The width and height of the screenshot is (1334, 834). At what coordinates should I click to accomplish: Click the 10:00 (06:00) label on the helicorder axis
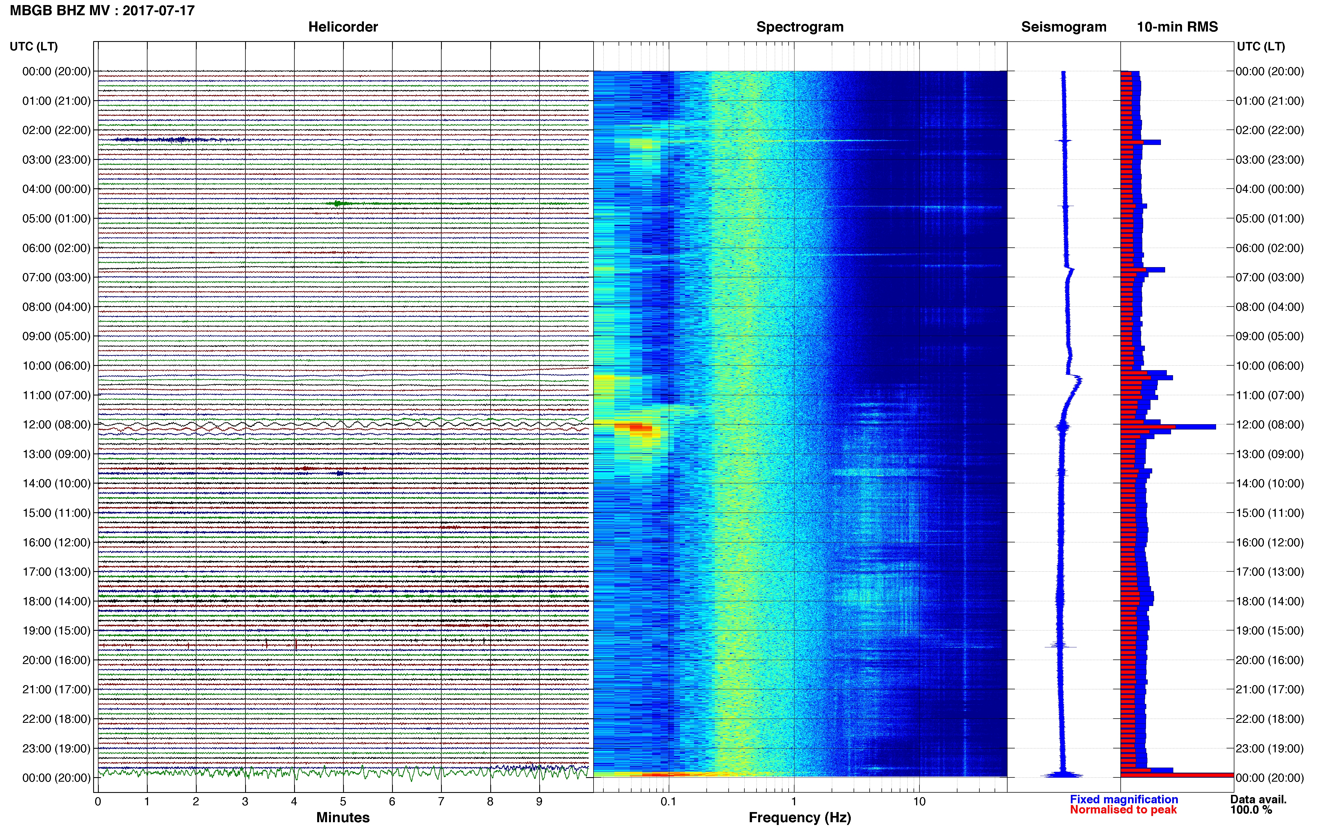point(56,366)
